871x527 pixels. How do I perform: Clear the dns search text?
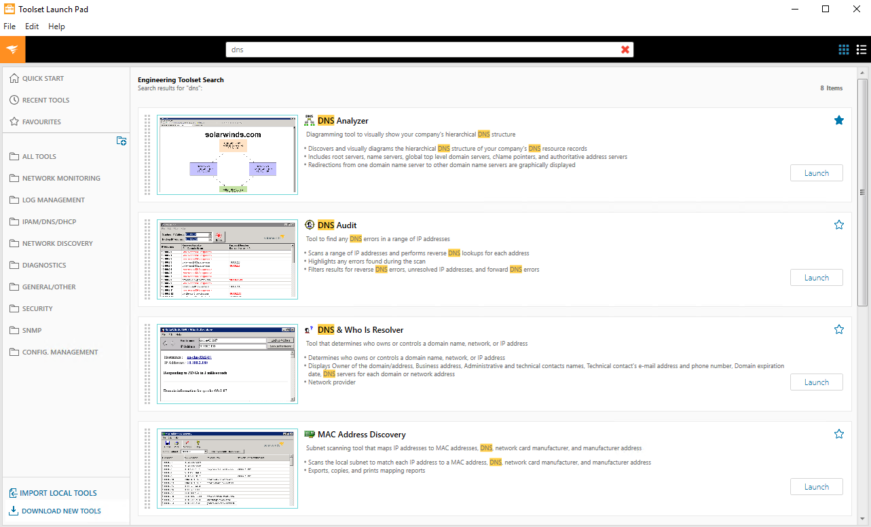pos(625,50)
